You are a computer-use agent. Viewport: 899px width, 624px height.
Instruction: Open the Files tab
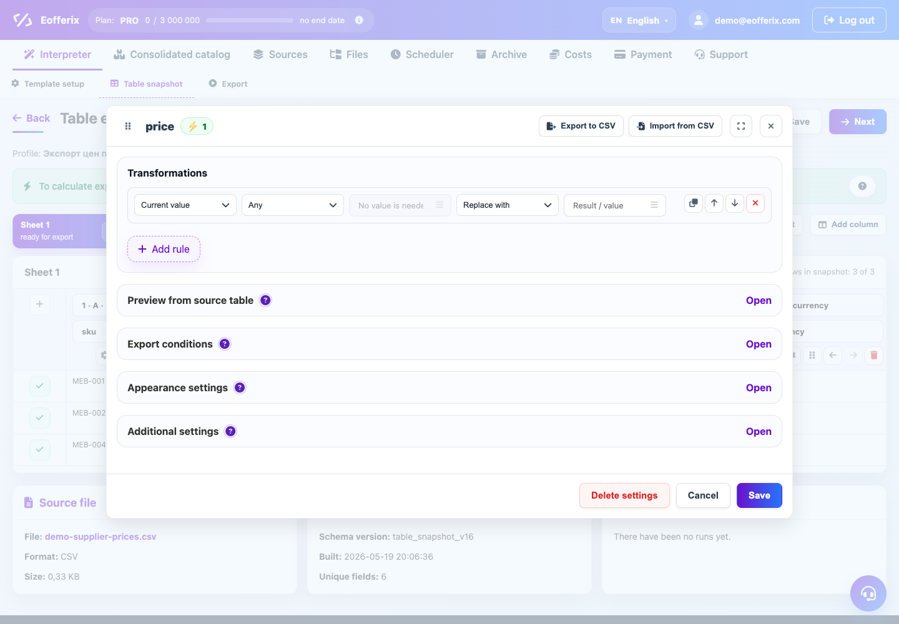(x=349, y=54)
